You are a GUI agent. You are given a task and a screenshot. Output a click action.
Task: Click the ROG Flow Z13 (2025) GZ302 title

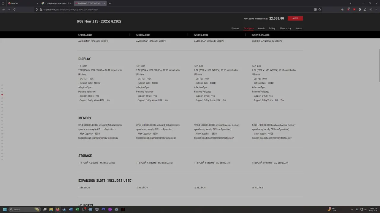click(99, 21)
